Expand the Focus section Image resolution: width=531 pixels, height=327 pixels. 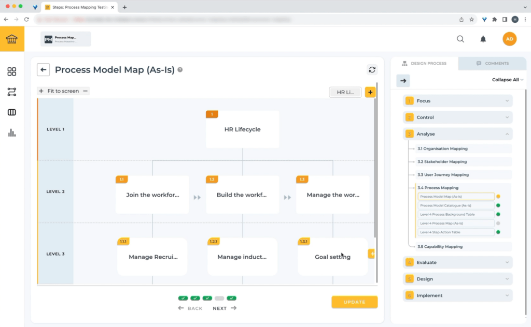(458, 101)
